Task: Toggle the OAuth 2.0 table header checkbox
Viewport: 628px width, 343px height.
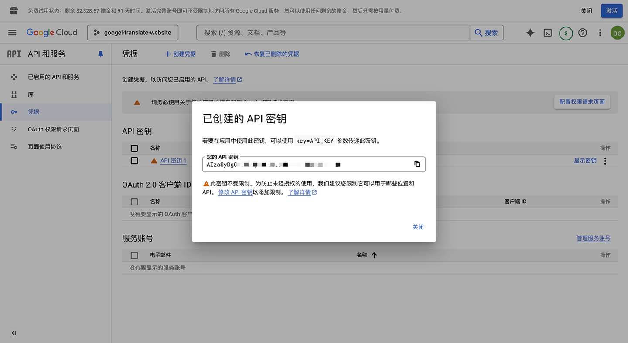Action: pyautogui.click(x=134, y=202)
